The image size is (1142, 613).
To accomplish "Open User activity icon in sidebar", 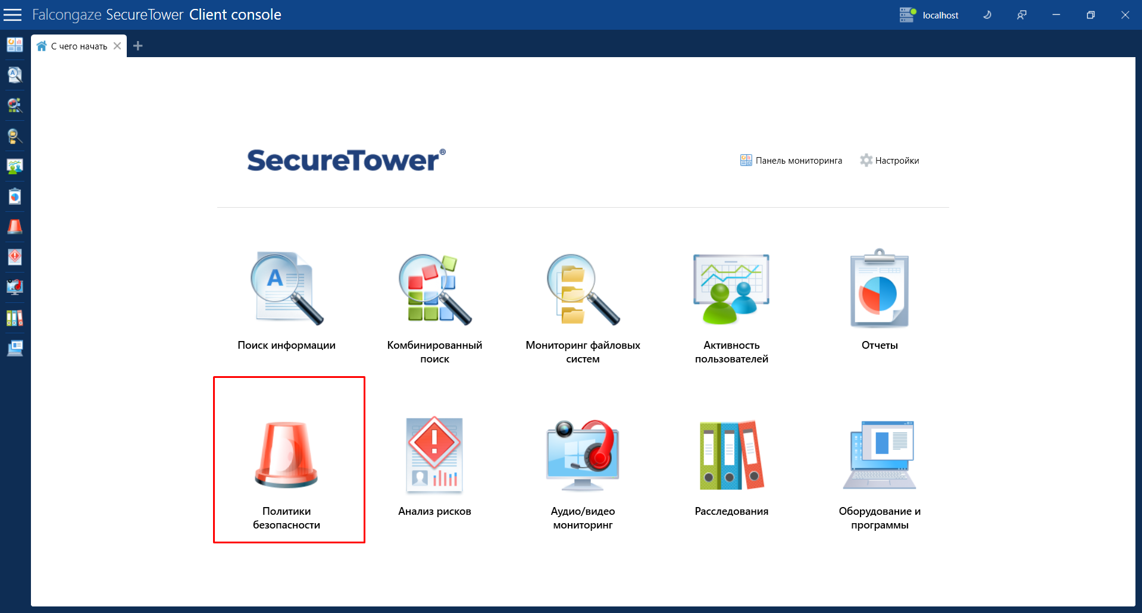I will pos(15,166).
